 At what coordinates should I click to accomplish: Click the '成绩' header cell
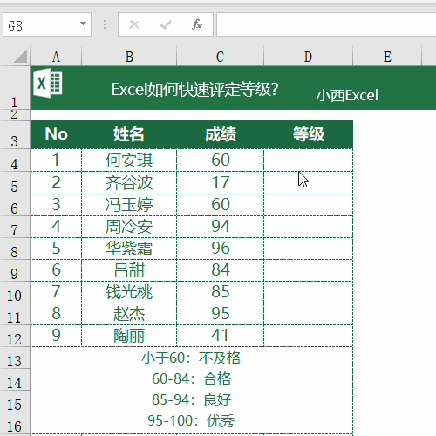(221, 134)
